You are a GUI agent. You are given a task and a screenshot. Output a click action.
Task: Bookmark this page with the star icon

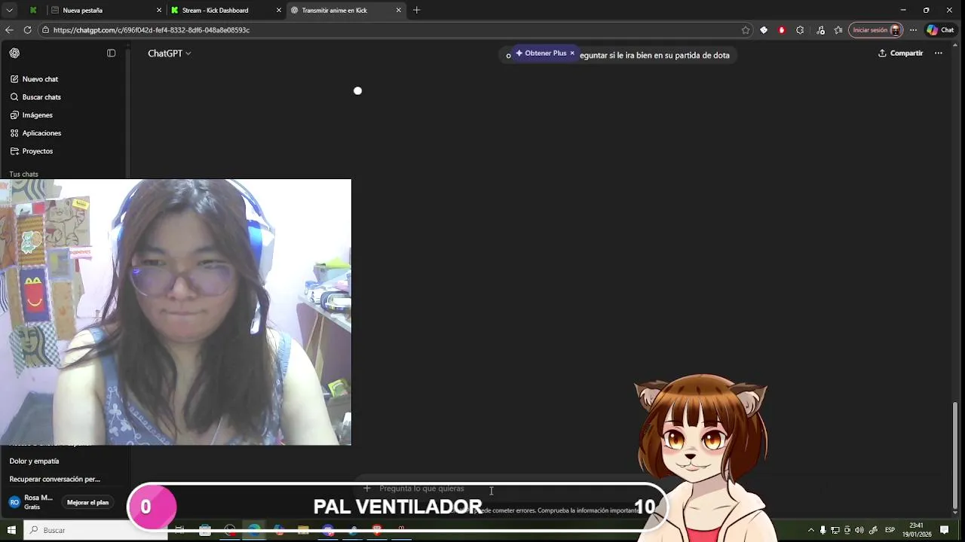(x=746, y=30)
